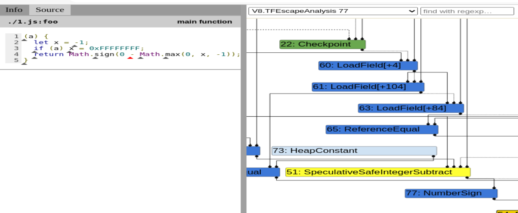
Task: Select the green 22: Checkpoint node
Action: point(323,44)
